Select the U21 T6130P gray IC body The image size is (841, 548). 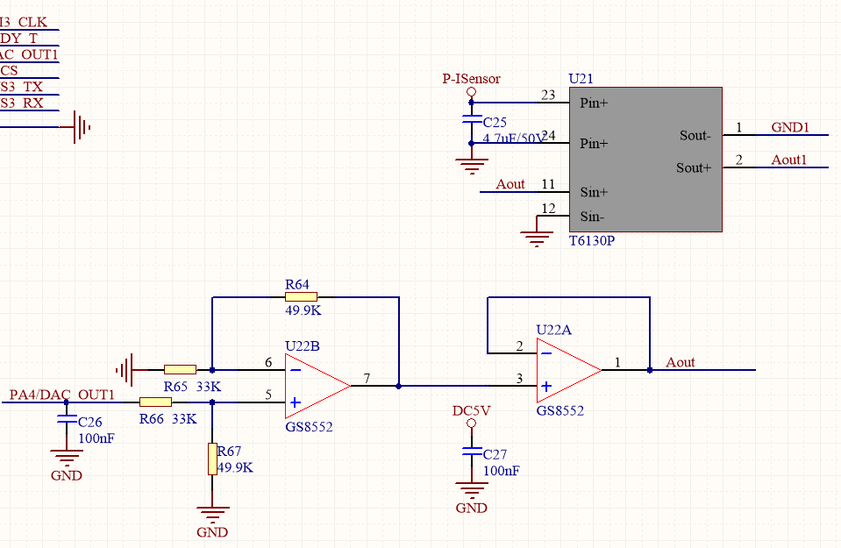645,160
